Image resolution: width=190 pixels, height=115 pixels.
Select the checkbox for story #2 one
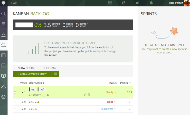point(15,102)
